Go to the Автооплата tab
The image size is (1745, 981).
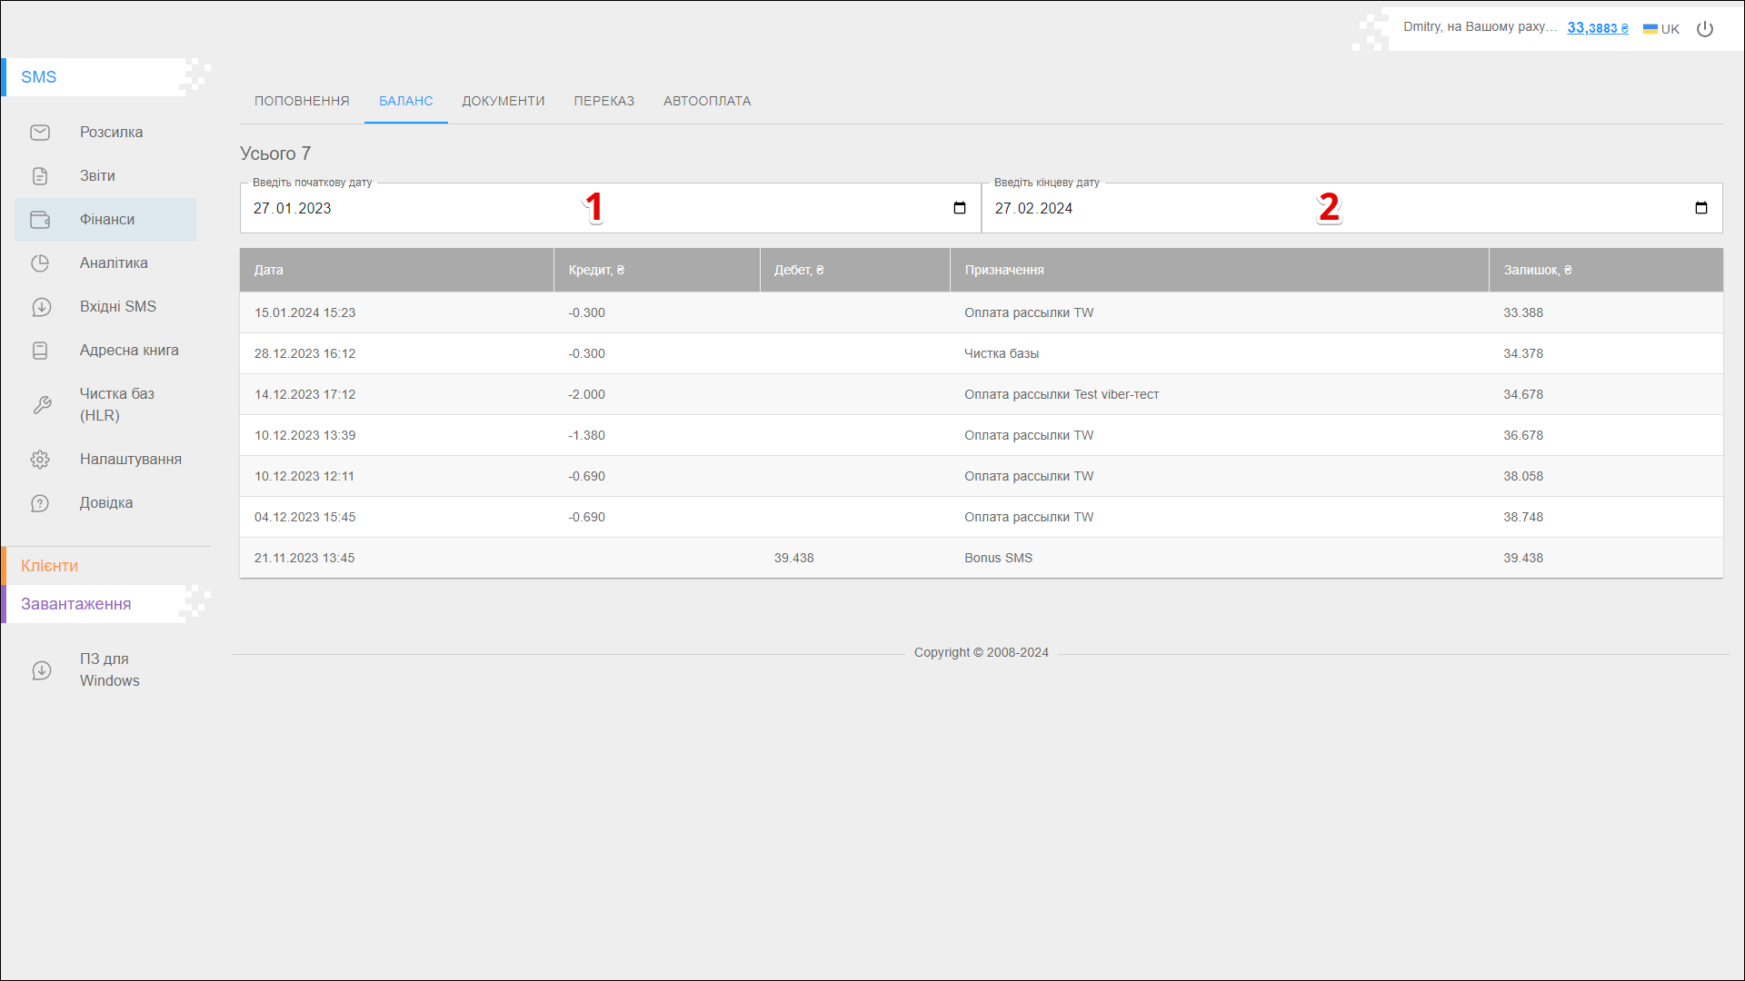[707, 101]
